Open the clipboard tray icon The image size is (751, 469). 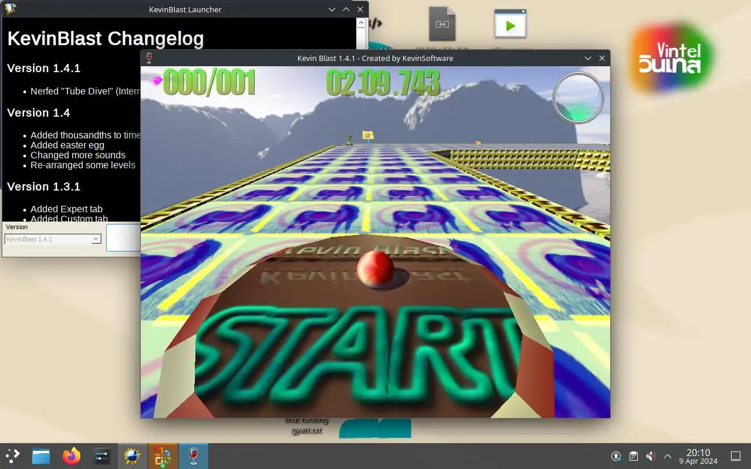coord(634,456)
